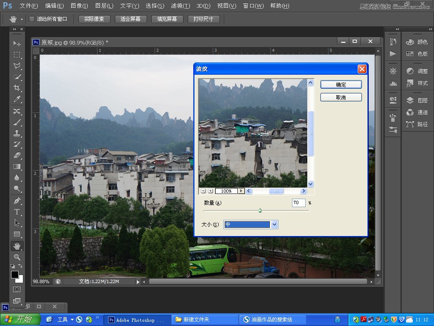Select the Clone Stamp tool

[x=17, y=133]
